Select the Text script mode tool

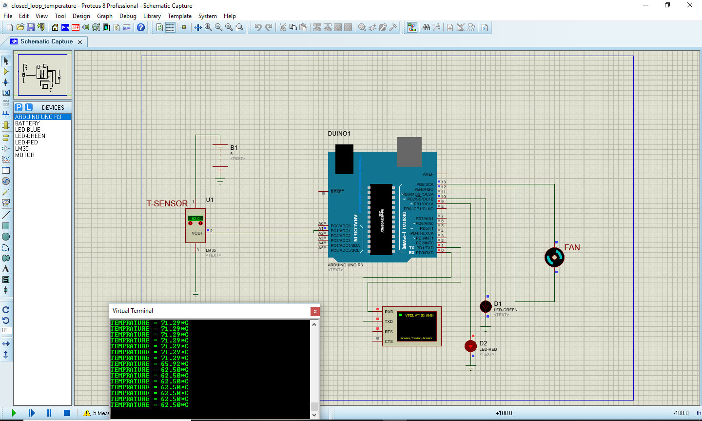[x=6, y=103]
